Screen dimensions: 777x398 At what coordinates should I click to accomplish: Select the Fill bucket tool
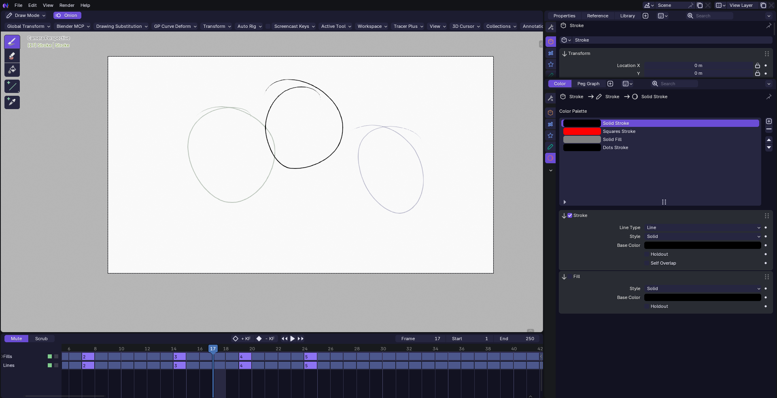12,69
